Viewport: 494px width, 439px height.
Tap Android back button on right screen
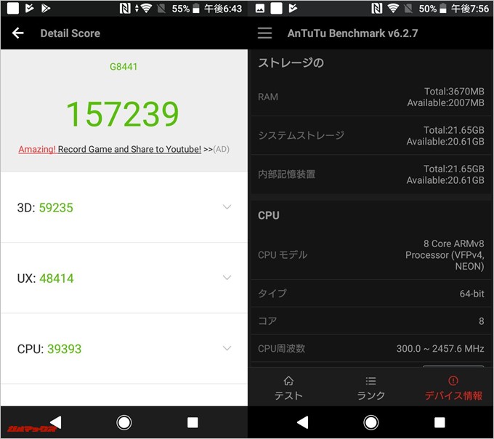coord(303,422)
